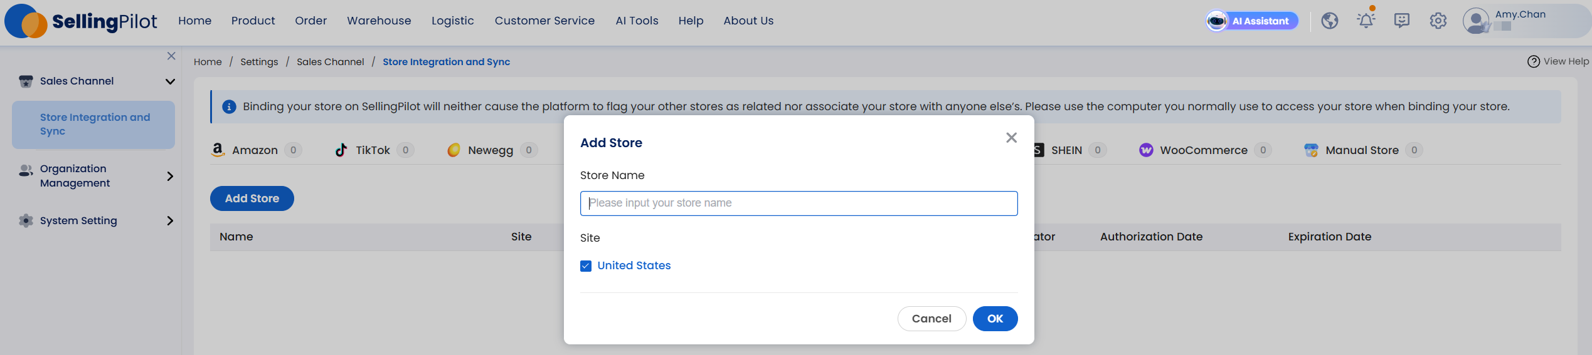Click the WooCommerce logo icon
Viewport: 1592px width, 355px height.
click(x=1146, y=150)
